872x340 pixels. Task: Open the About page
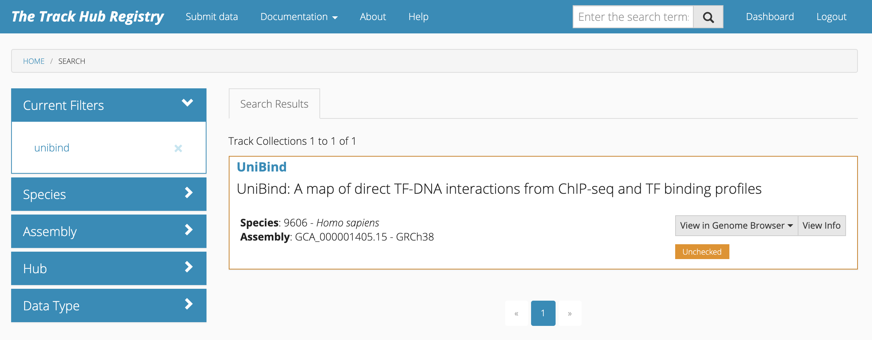tap(372, 17)
